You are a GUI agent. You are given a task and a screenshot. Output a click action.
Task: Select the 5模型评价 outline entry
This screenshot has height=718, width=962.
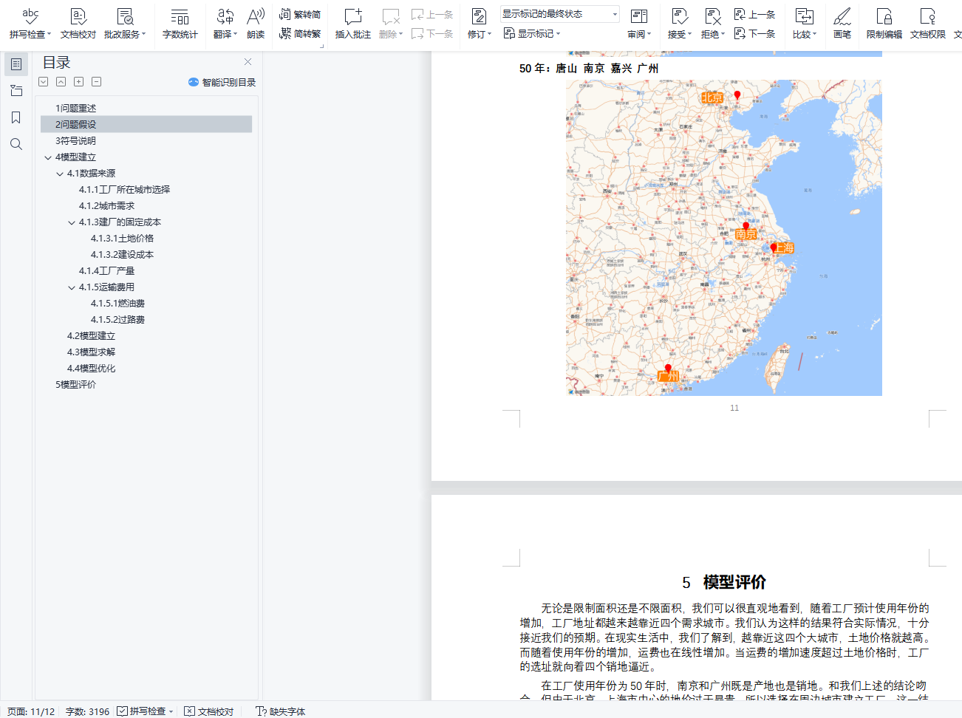pyautogui.click(x=75, y=385)
